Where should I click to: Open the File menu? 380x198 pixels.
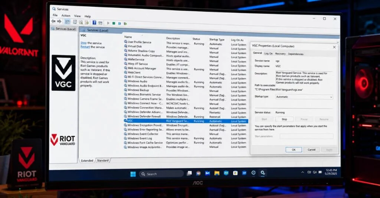pos(55,15)
